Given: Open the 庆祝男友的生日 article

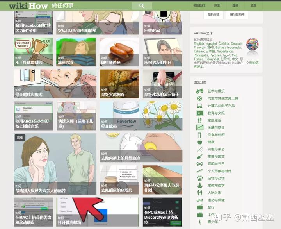Looking at the screenshot, I should pyautogui.click(x=162, y=52).
